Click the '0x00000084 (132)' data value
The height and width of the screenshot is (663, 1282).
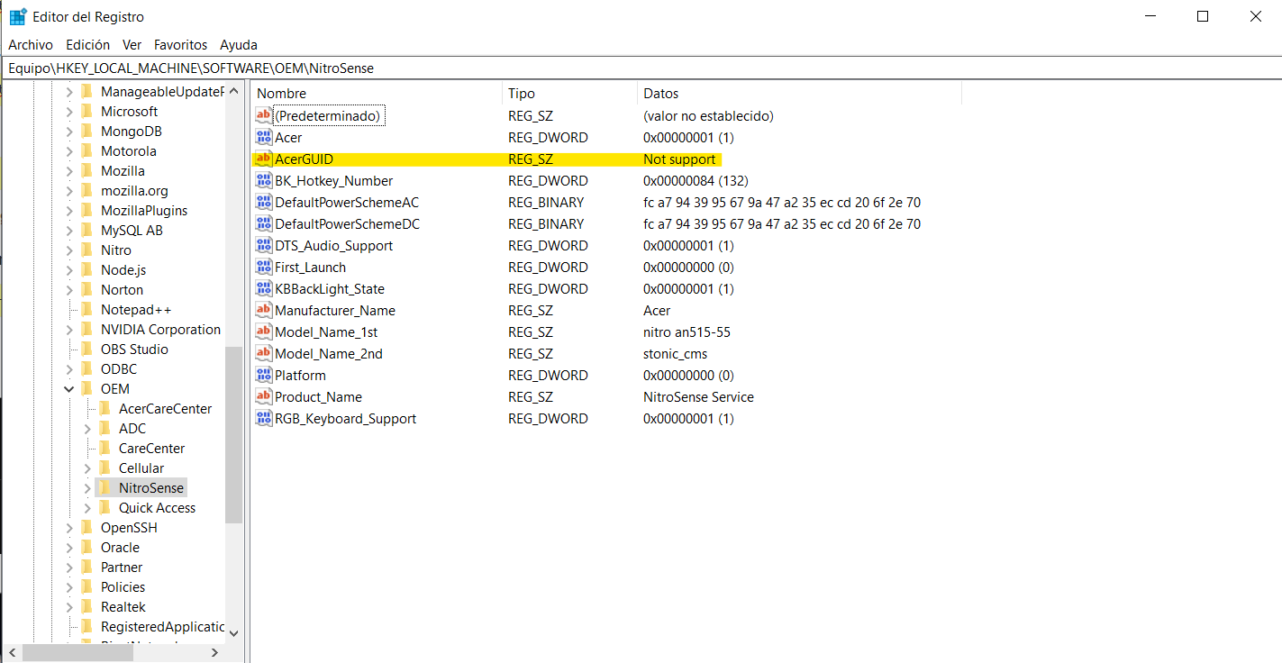click(x=696, y=180)
